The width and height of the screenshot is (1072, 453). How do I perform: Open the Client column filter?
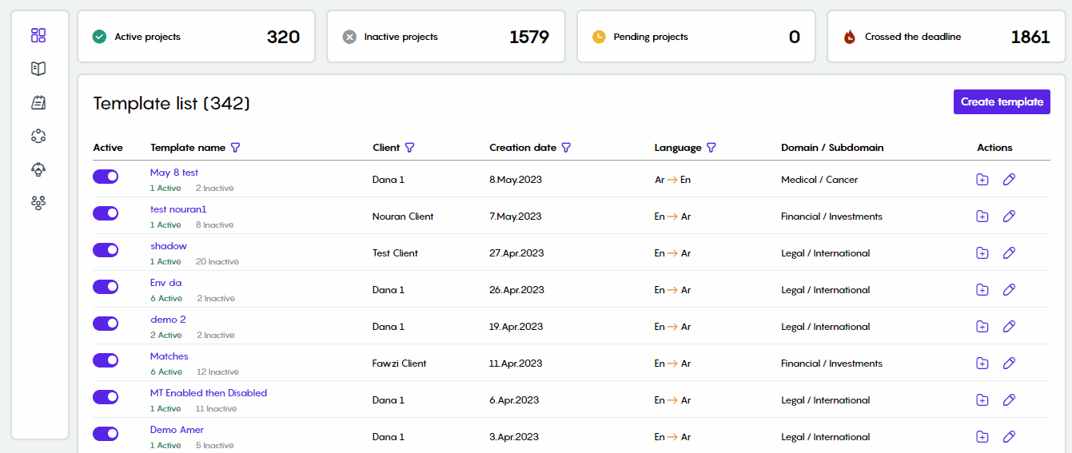tap(410, 148)
